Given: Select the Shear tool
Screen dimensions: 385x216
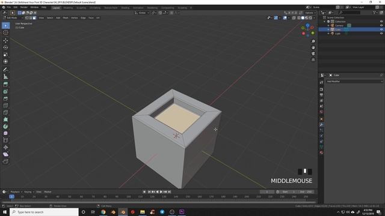Looking at the screenshot, I should tap(5, 154).
